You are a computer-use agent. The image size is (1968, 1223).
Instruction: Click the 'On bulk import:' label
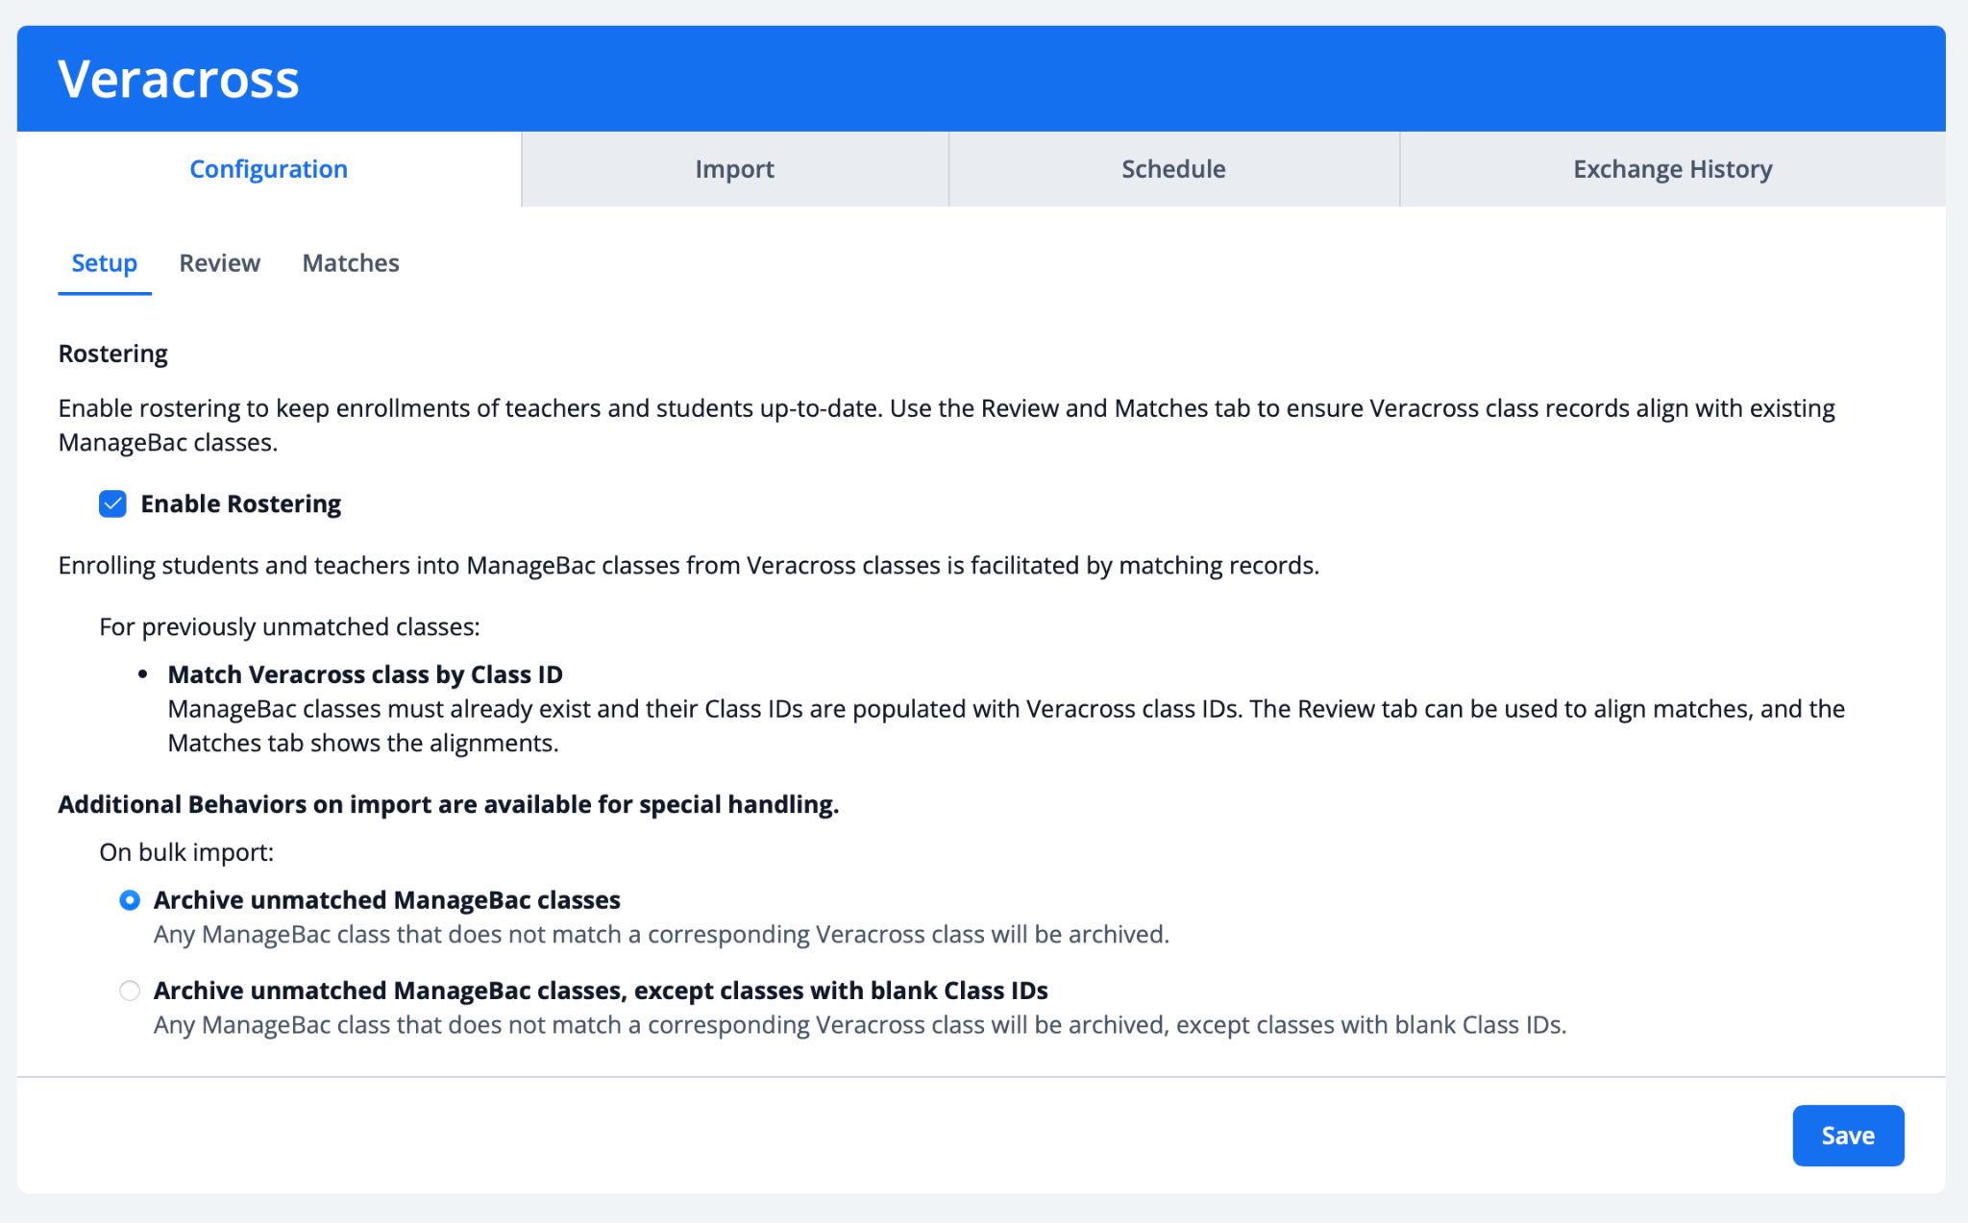(186, 853)
